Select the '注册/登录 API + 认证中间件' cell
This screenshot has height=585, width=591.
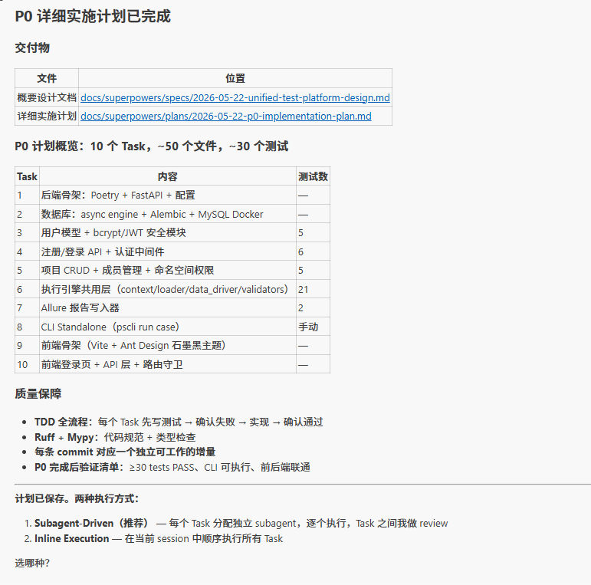pyautogui.click(x=168, y=251)
